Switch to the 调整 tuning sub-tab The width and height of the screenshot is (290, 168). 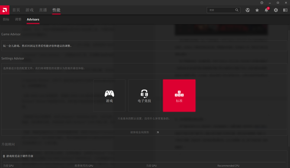click(18, 19)
